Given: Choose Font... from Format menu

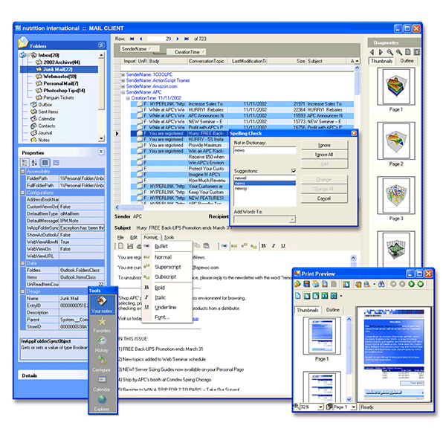Looking at the screenshot, I should (162, 317).
